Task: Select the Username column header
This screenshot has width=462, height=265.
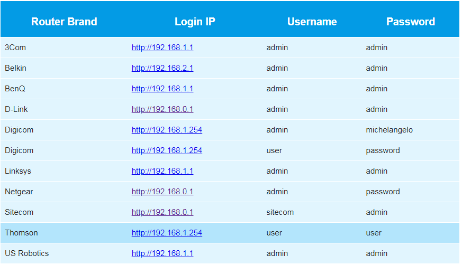Action: pos(312,22)
